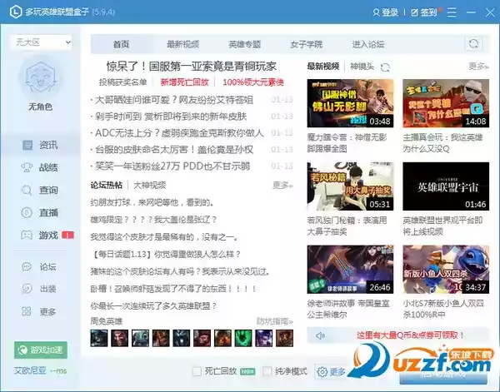Select the tenth free-rotation hero portrait
The height and width of the screenshot is (392, 500).
click(x=284, y=338)
